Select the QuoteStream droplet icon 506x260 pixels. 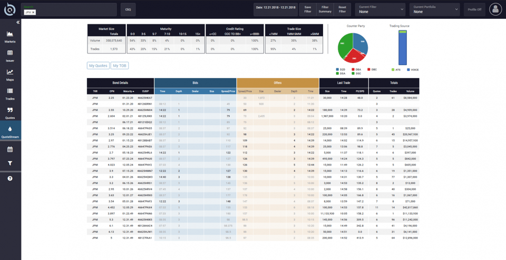pyautogui.click(x=10, y=129)
